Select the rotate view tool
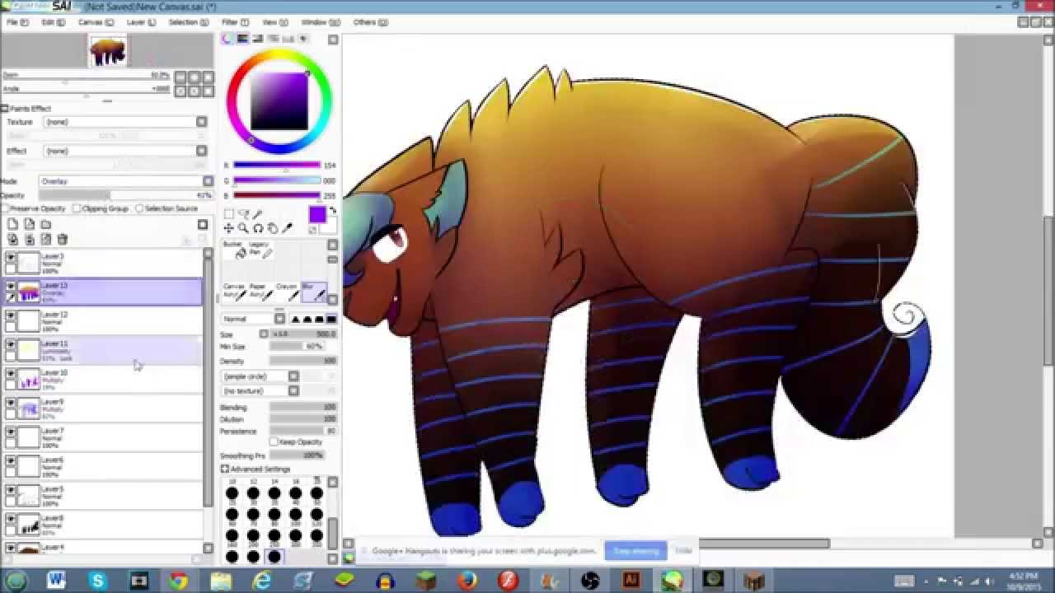This screenshot has width=1055, height=593. 258,229
